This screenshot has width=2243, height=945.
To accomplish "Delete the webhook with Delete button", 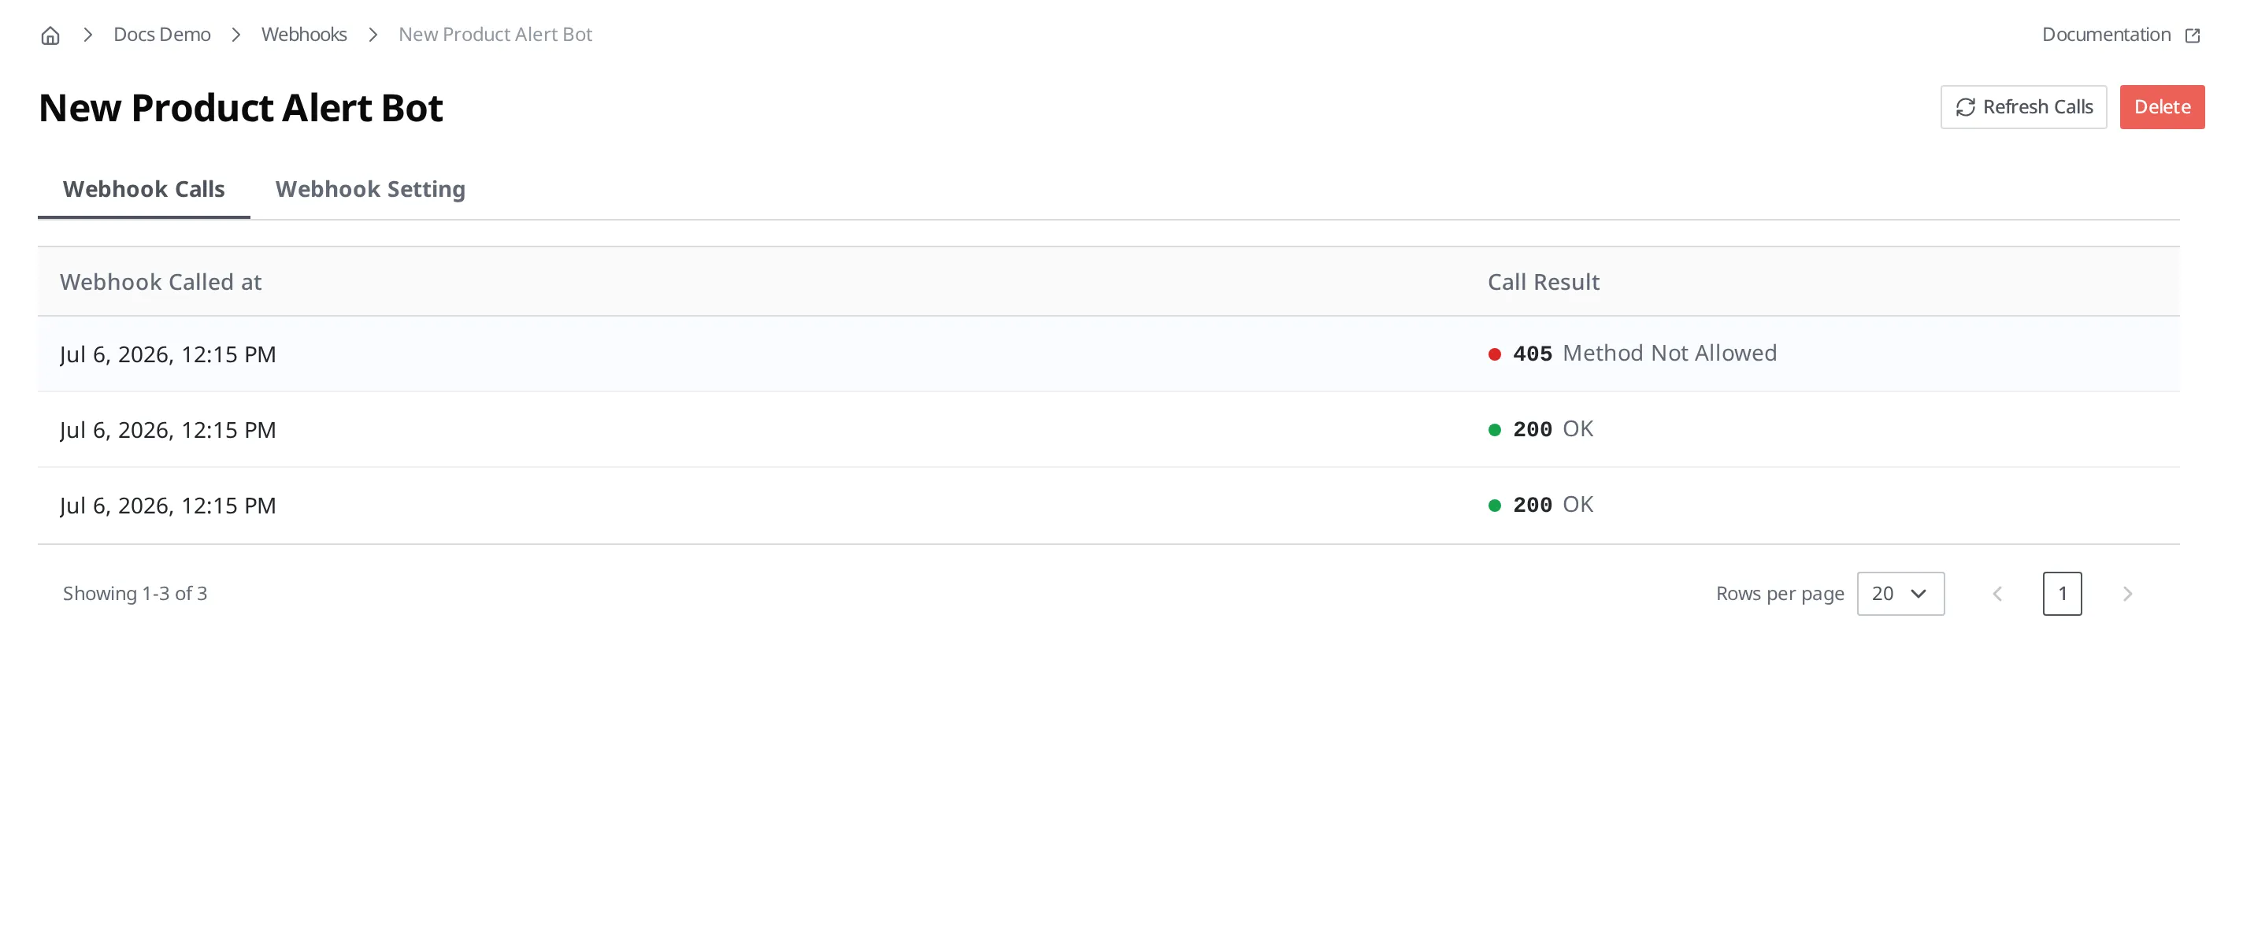I will point(2162,107).
